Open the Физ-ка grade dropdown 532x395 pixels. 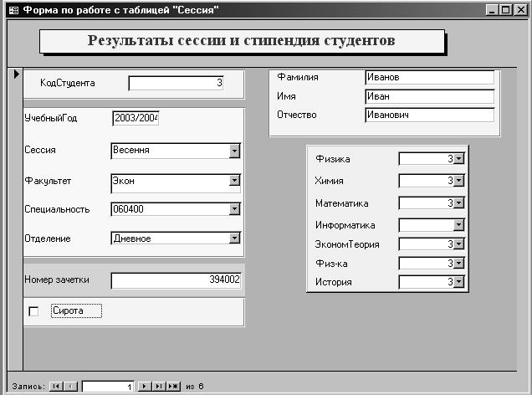[458, 264]
